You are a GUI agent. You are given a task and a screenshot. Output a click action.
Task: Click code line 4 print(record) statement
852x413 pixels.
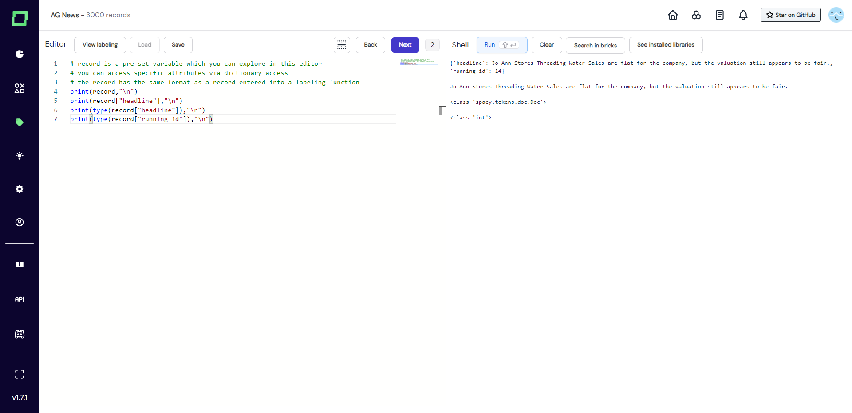point(104,91)
